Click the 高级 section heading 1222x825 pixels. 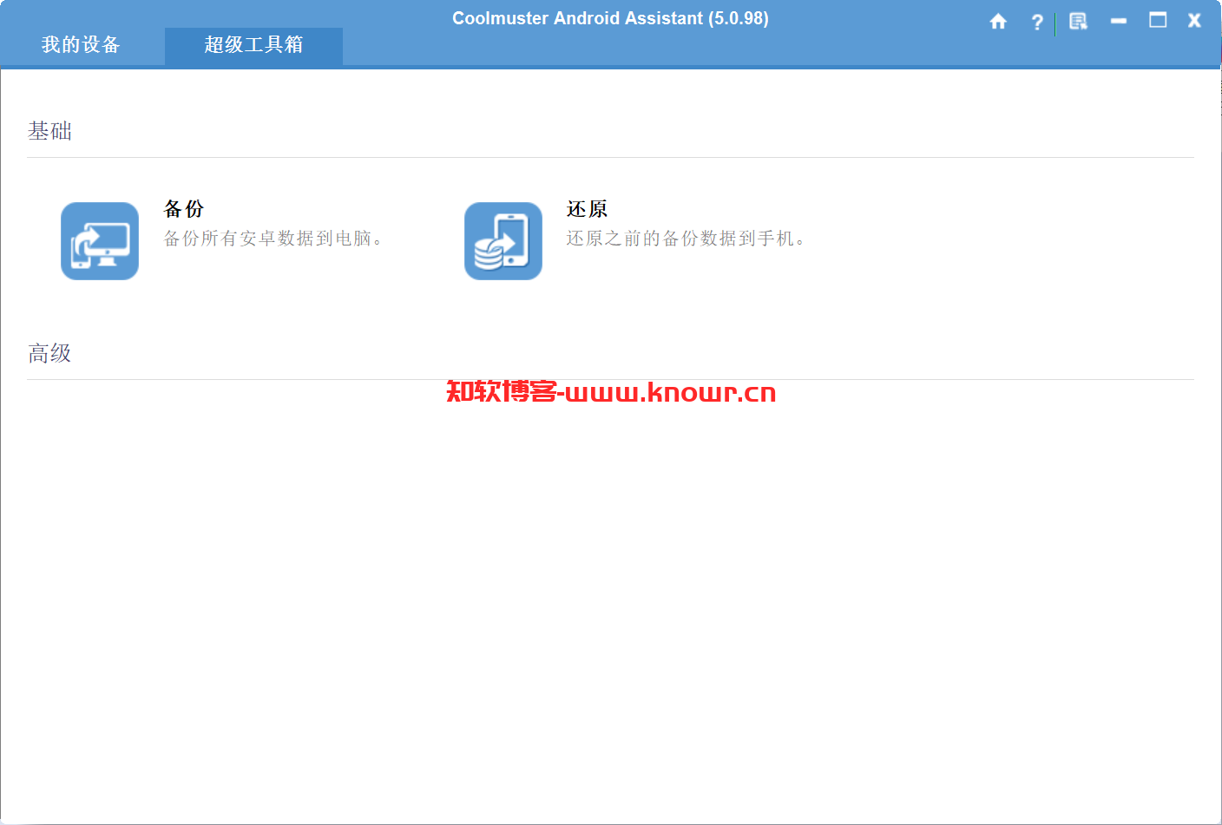(49, 353)
